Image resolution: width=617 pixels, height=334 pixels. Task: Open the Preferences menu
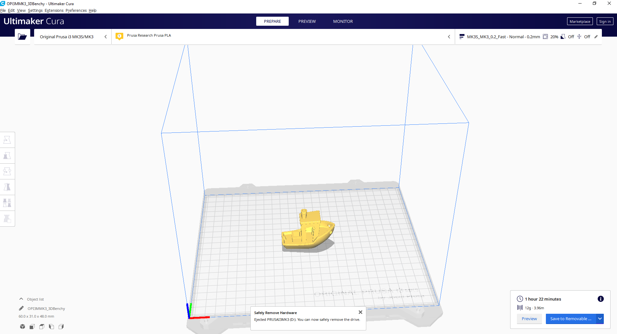(76, 11)
